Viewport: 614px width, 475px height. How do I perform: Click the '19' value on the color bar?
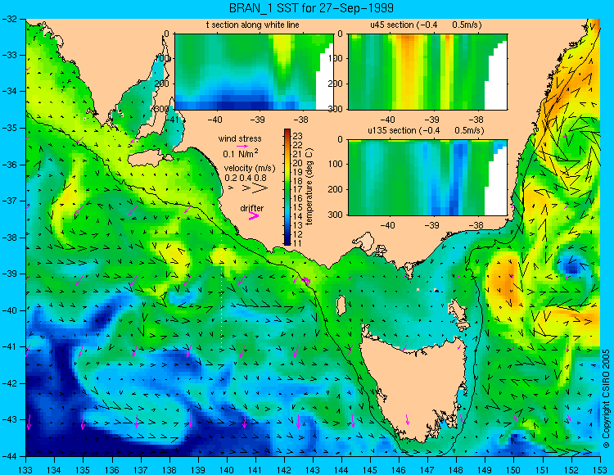pos(298,171)
